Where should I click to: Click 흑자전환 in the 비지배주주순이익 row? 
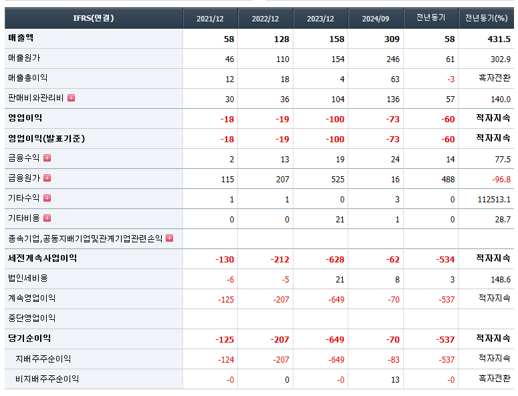pyautogui.click(x=495, y=378)
